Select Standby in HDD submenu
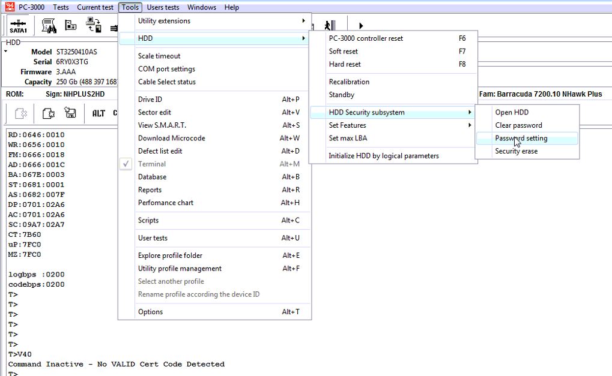Viewport: 612px width, 376px height. [393, 95]
